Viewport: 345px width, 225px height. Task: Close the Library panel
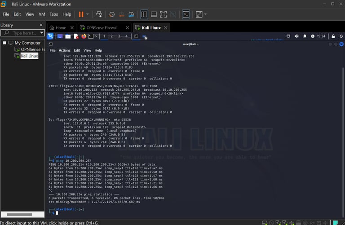pos(41,25)
